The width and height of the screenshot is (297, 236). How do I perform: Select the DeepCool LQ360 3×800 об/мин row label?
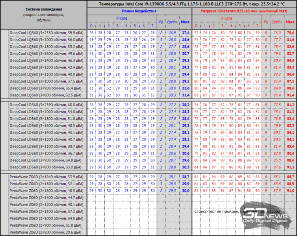tap(44, 95)
